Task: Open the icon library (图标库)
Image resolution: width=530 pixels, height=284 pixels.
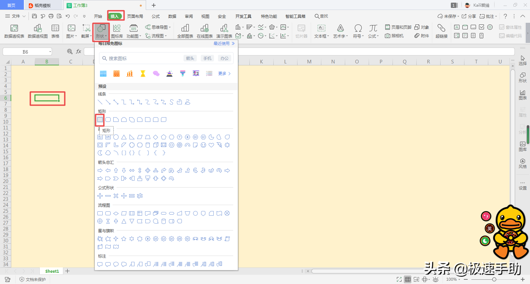Action: point(117,31)
